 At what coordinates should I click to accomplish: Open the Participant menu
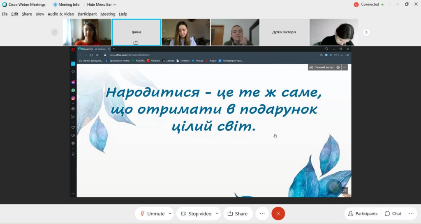pos(87,14)
